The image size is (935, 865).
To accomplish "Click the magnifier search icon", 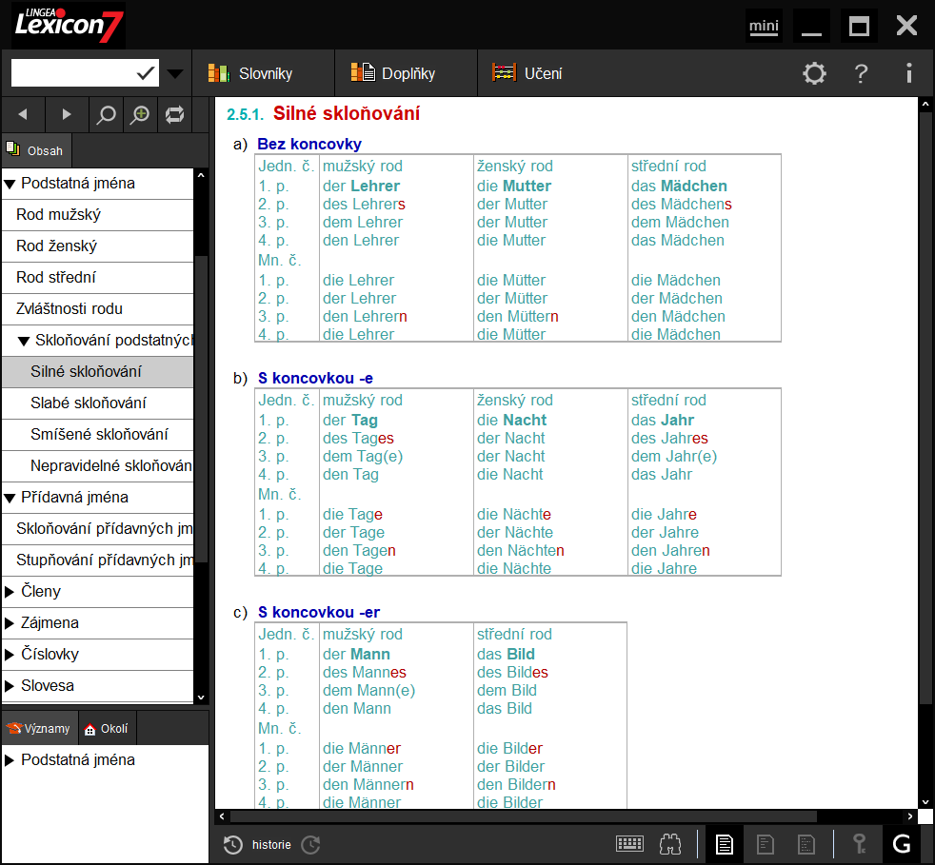I will [106, 114].
